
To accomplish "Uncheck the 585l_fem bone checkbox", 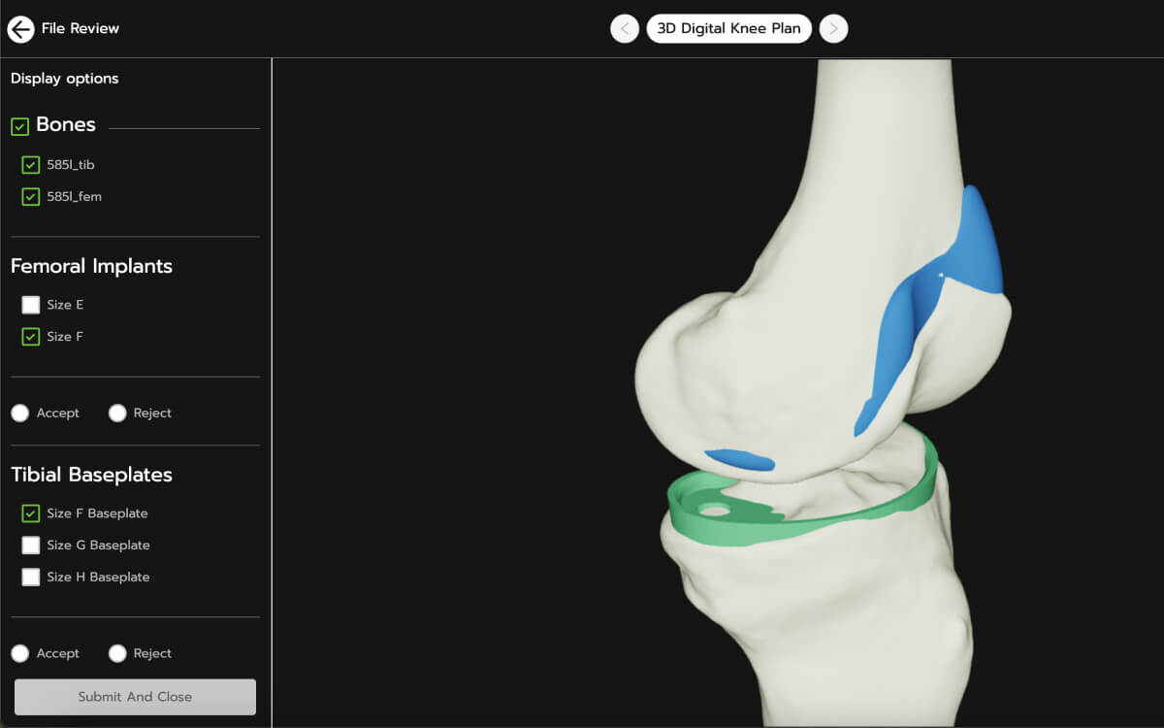I will [31, 197].
